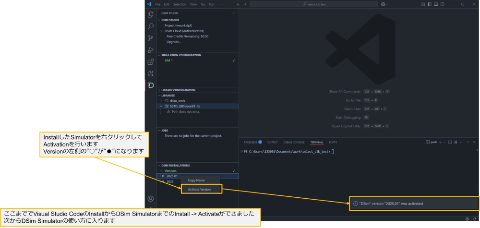Open the testbench view icon below Extensions
Image resolution: width=480 pixels, height=228 pixels.
pyautogui.click(x=150, y=73)
